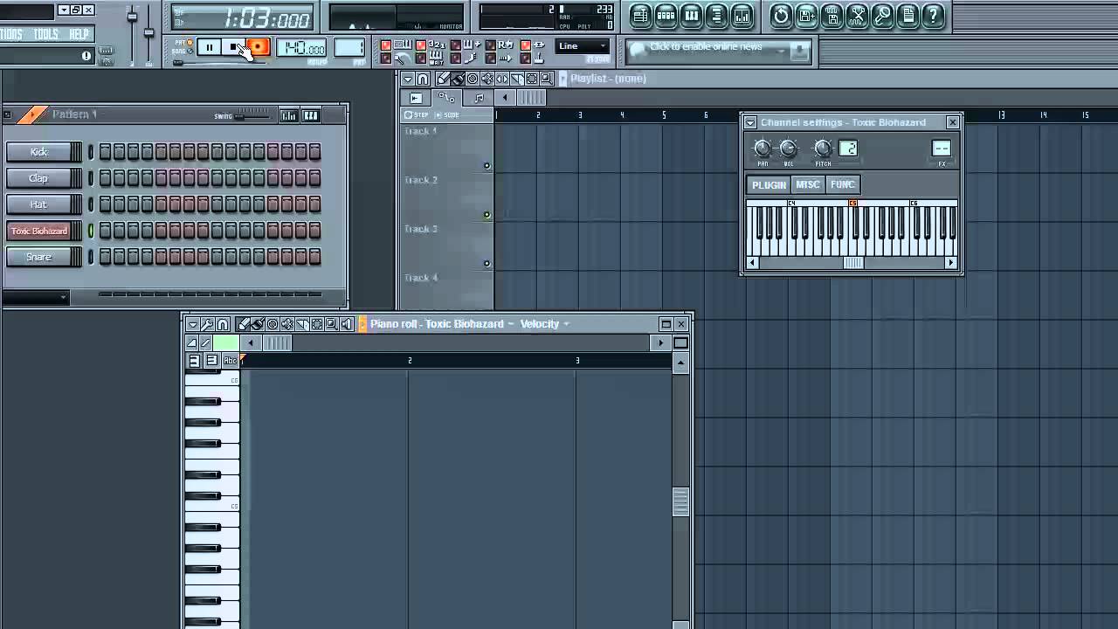
Task: Select PAT pattern mode radio
Action: tap(190, 43)
